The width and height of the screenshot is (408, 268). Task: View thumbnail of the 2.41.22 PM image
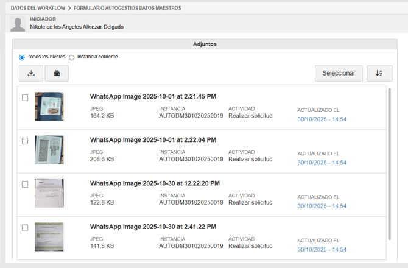click(x=49, y=237)
